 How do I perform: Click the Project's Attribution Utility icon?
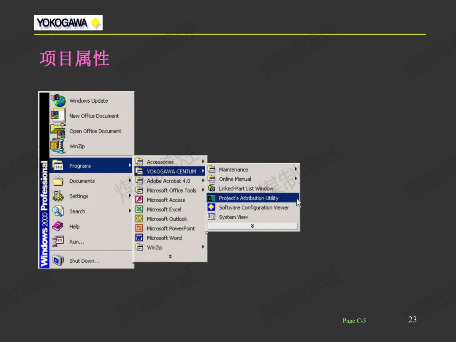(x=212, y=198)
